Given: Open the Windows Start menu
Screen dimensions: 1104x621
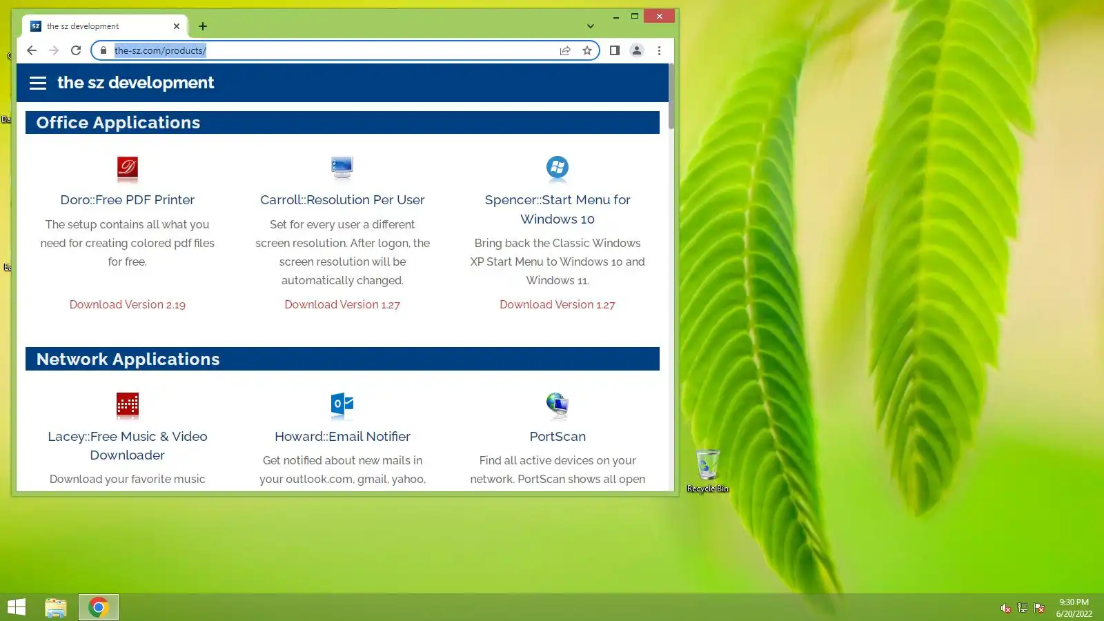Looking at the screenshot, I should 17,607.
